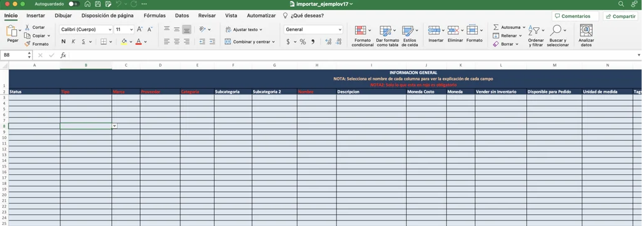Click the increase decimals icon

328,42
